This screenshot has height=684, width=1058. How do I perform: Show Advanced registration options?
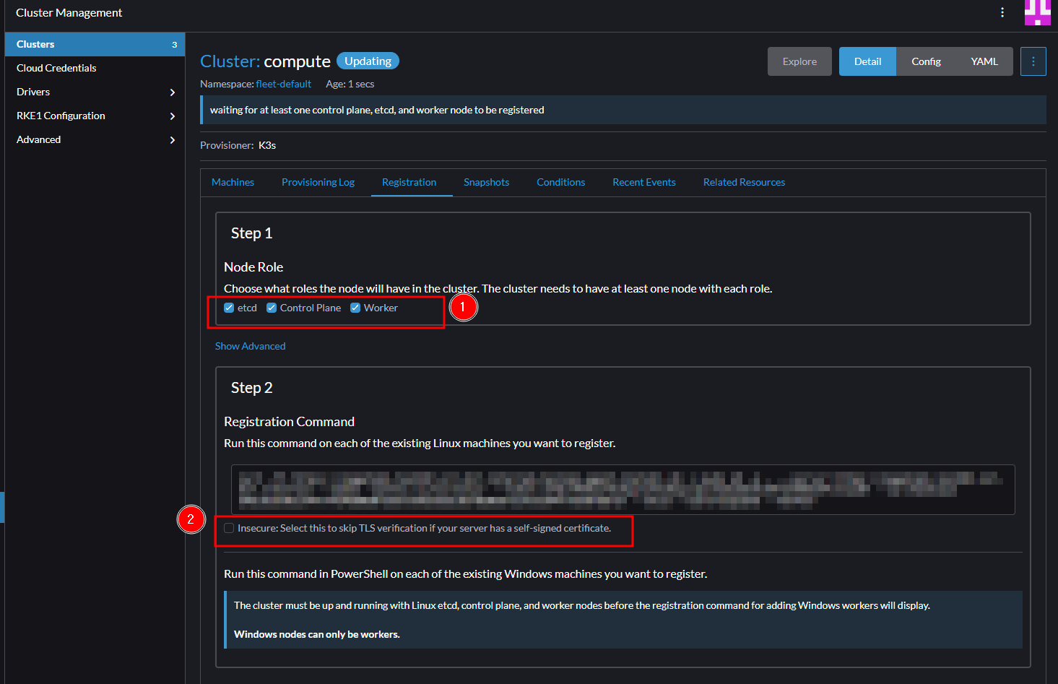(250, 346)
